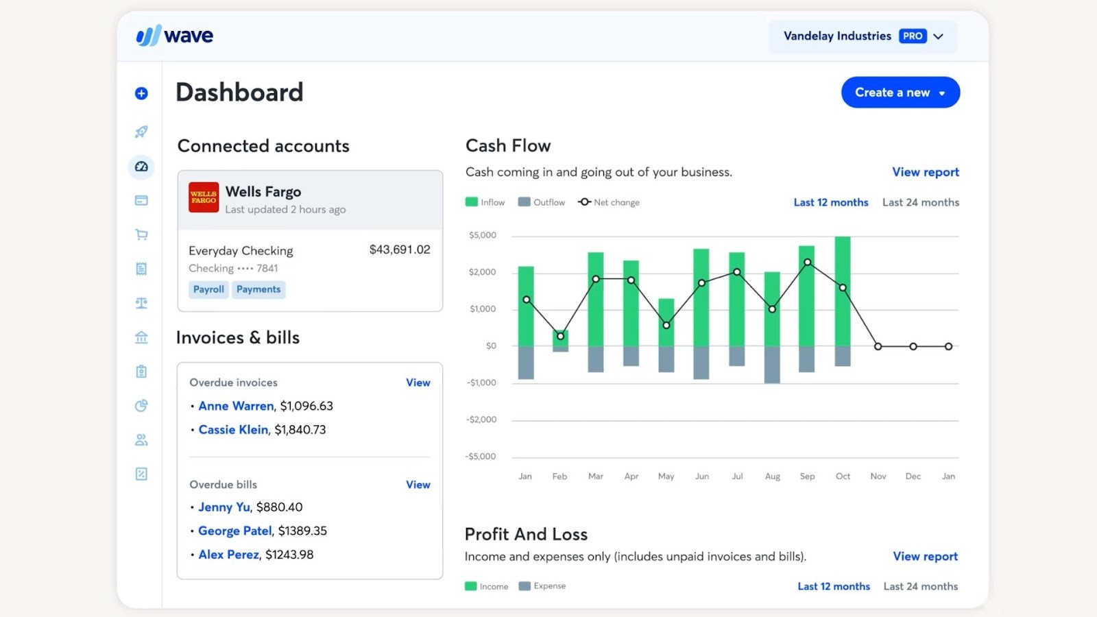
Task: Select the rocket launchpad icon in sidebar
Action: pos(141,132)
